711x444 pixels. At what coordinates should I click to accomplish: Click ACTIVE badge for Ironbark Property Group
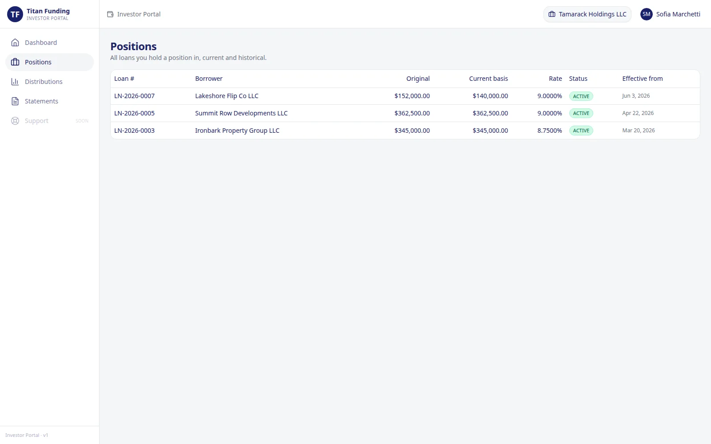tap(581, 131)
